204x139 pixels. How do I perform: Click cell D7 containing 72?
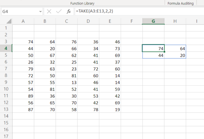click(88, 69)
